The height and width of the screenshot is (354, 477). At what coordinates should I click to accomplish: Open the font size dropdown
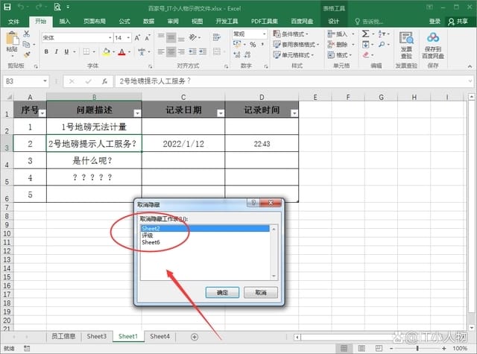pos(128,37)
